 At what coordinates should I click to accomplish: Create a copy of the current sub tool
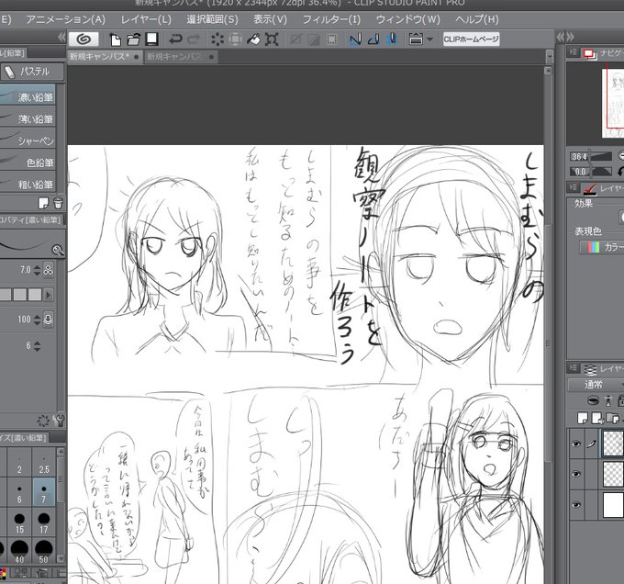[x=43, y=204]
